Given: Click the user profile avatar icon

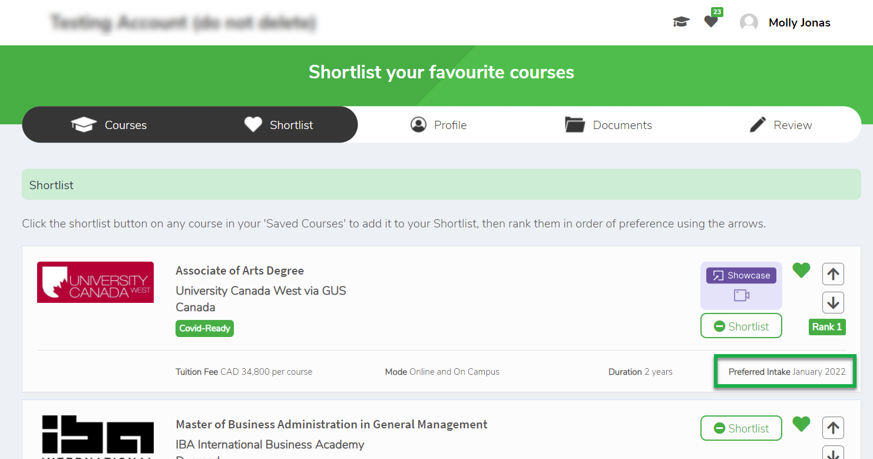Looking at the screenshot, I should click(749, 22).
